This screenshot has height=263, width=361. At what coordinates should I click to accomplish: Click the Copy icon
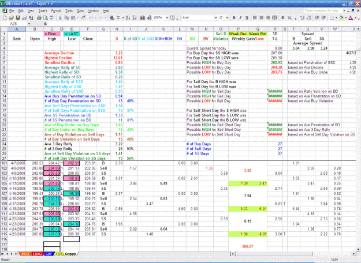point(66,18)
